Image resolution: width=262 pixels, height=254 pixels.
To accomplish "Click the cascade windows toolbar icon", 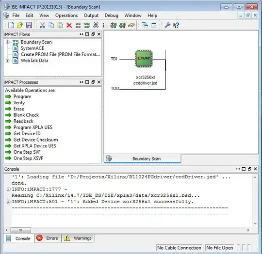I will pos(145,25).
